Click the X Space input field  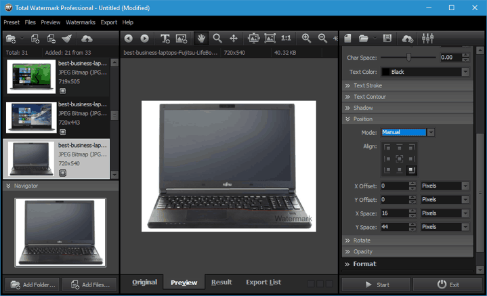(x=395, y=213)
